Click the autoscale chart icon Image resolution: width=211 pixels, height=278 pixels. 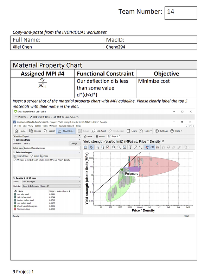[x=124, y=147]
